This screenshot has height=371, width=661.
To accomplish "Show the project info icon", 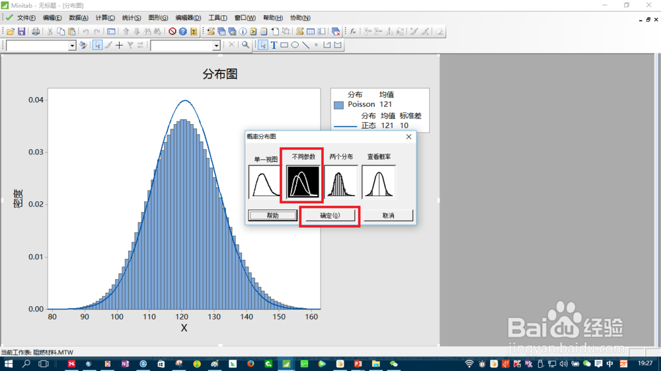I will (243, 32).
